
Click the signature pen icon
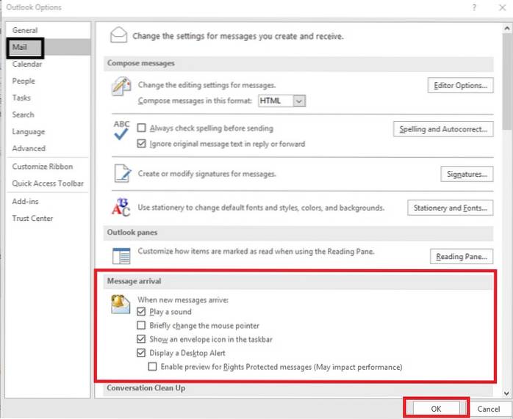click(120, 174)
